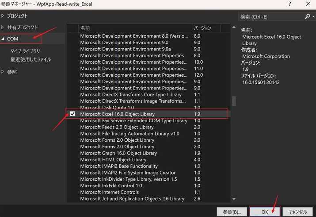Select Microsoft Development Environment 9.0 row
The height and width of the screenshot is (217, 316).
click(x=148, y=43)
